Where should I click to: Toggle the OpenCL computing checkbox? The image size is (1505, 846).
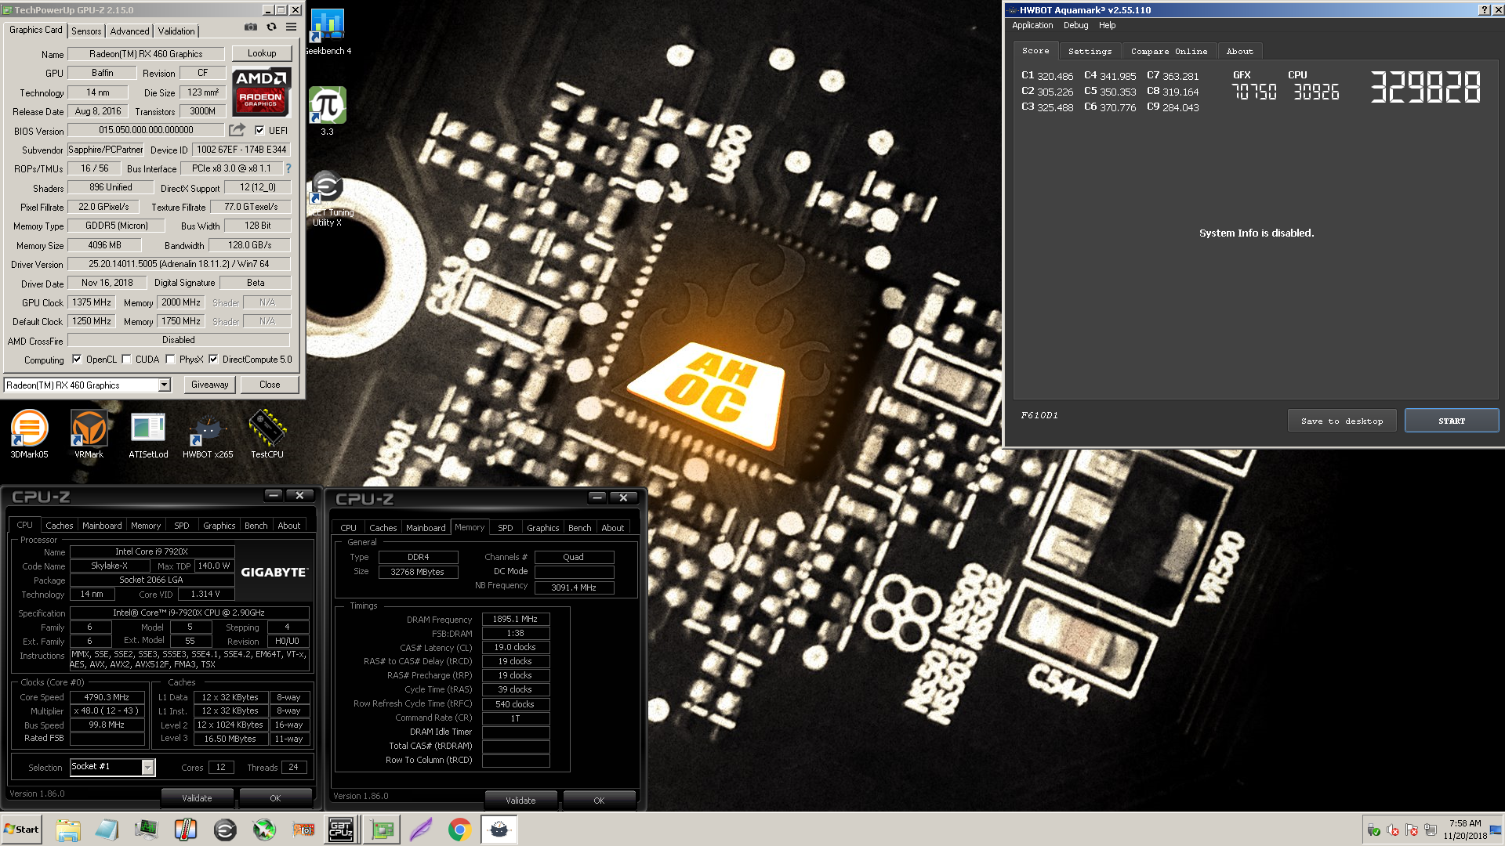point(77,360)
